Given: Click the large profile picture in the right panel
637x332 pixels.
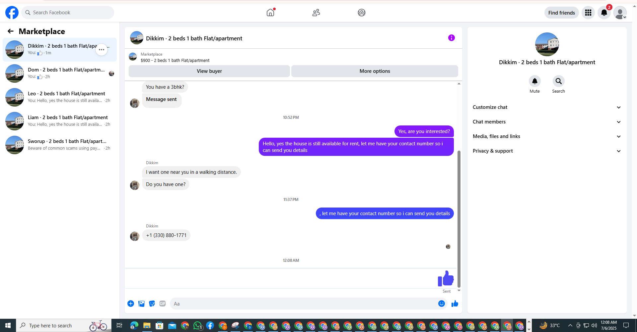Looking at the screenshot, I should 547,44.
